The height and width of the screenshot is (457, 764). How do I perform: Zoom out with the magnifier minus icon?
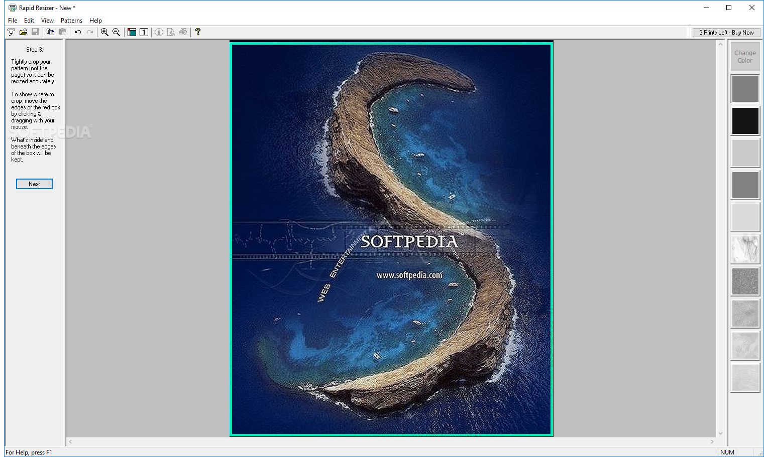click(117, 32)
